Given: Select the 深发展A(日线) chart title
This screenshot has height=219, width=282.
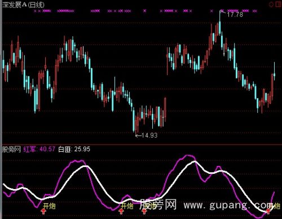Looking at the screenshot, I should click(23, 5).
